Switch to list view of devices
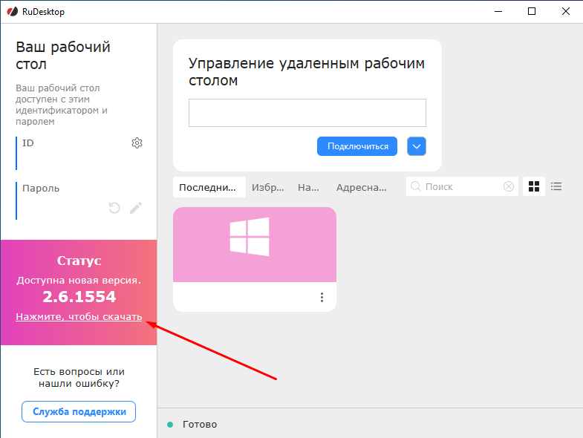The height and width of the screenshot is (438, 583). (556, 187)
